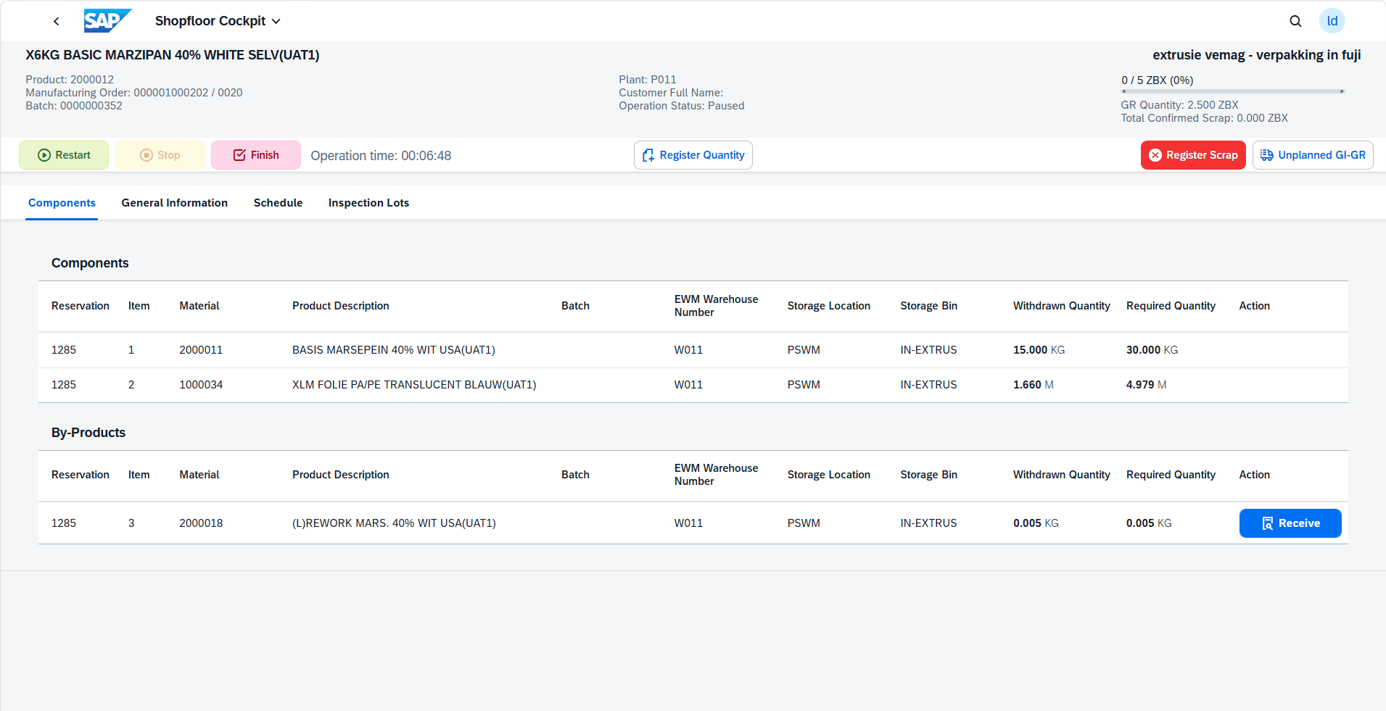
Task: Switch to the General Information tab
Action: click(175, 203)
